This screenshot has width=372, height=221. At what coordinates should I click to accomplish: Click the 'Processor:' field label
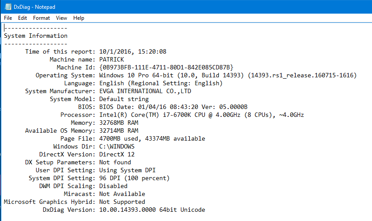click(x=78, y=115)
